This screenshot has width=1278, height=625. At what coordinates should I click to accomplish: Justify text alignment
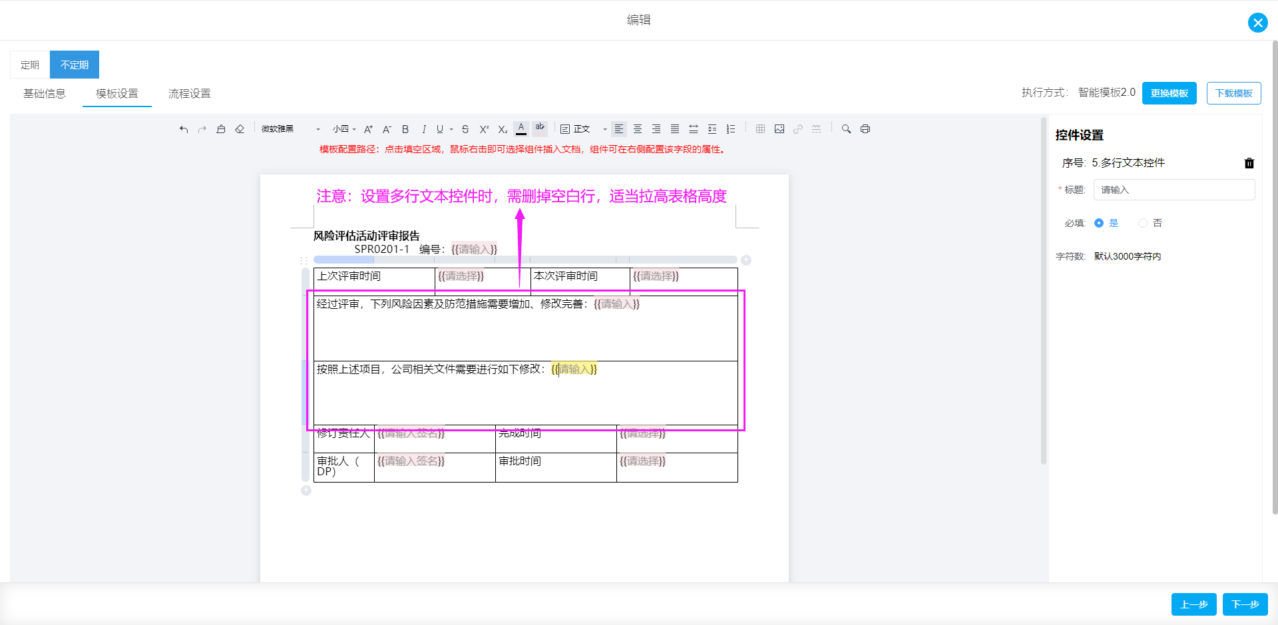pyautogui.click(x=675, y=129)
